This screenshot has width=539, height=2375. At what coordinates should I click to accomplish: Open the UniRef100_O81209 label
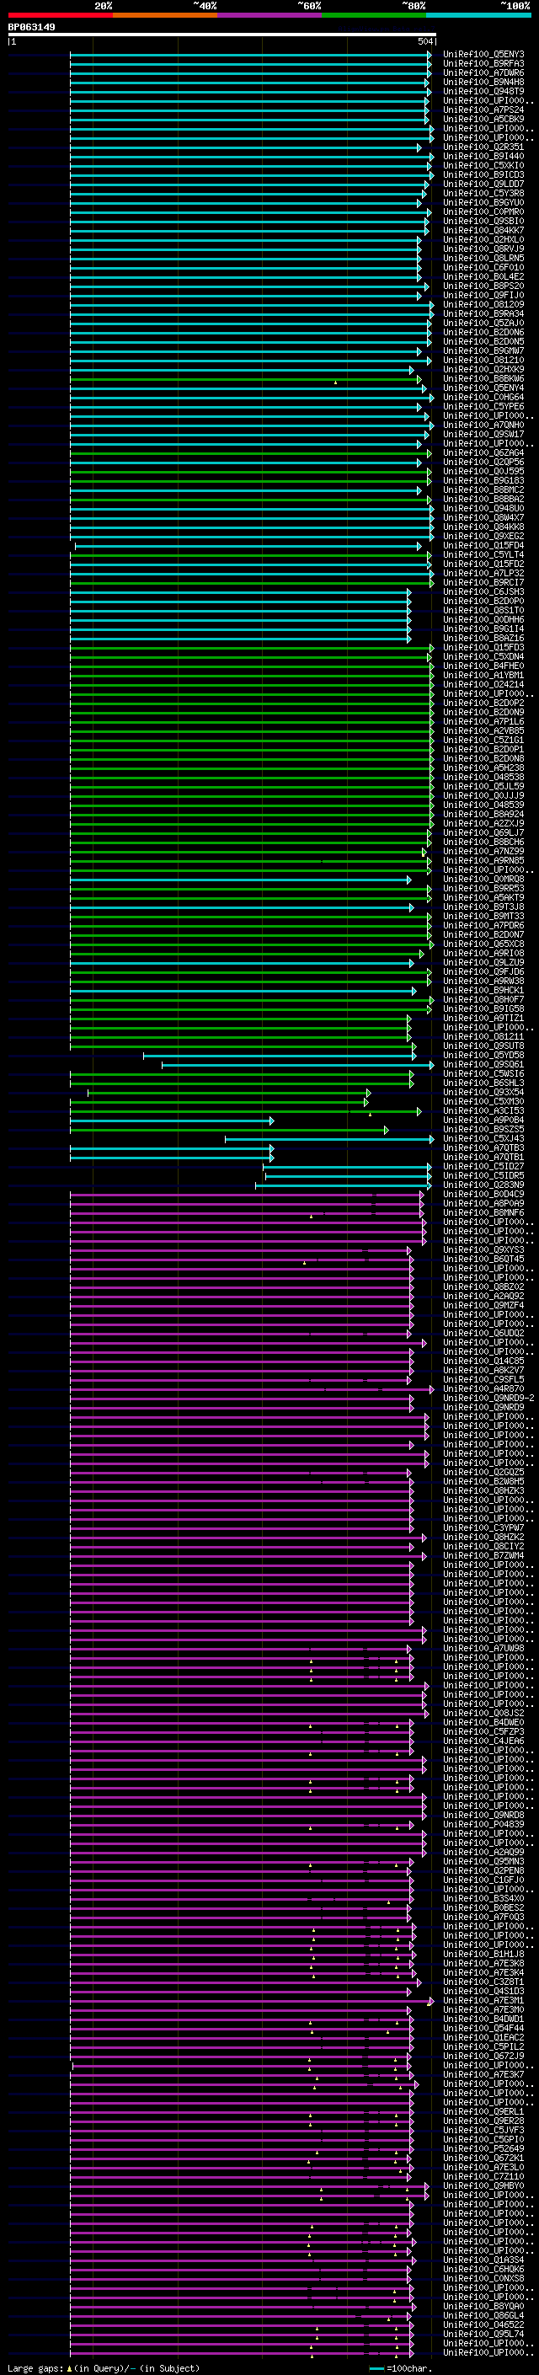click(x=483, y=305)
